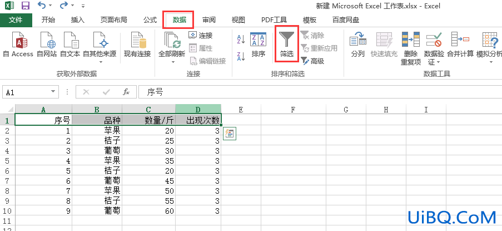This screenshot has width=502, height=231.
Task: Sort ascending A to Z
Action: 241,40
